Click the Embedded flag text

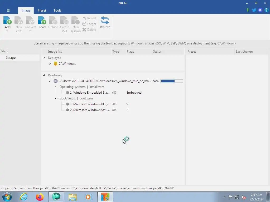[x=134, y=92]
